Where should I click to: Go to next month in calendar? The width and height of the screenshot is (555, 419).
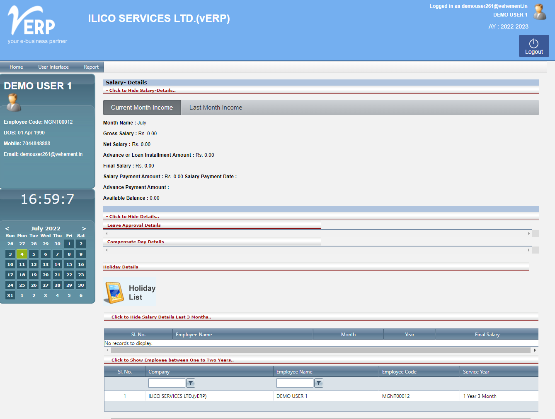[84, 228]
